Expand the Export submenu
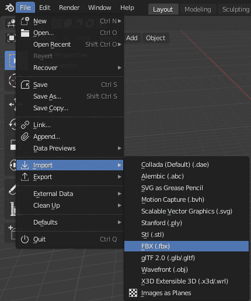Image resolution: width=251 pixels, height=301 pixels. coord(69,177)
